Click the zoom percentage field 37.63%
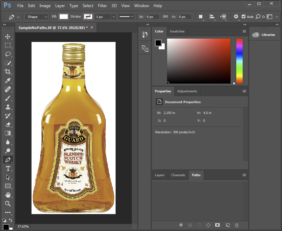 (x=23, y=227)
